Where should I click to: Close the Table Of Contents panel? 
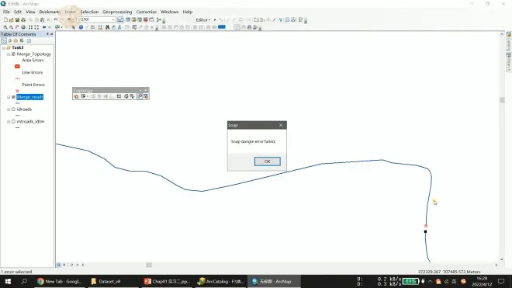point(52,34)
